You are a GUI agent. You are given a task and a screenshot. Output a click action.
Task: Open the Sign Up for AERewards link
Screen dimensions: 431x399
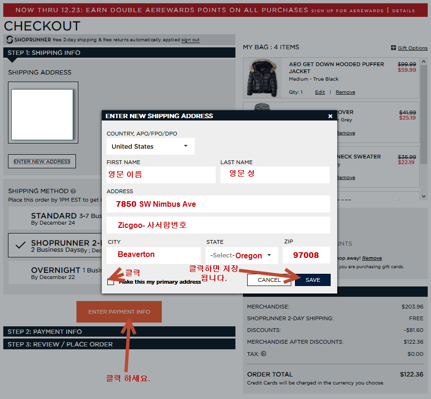point(347,11)
